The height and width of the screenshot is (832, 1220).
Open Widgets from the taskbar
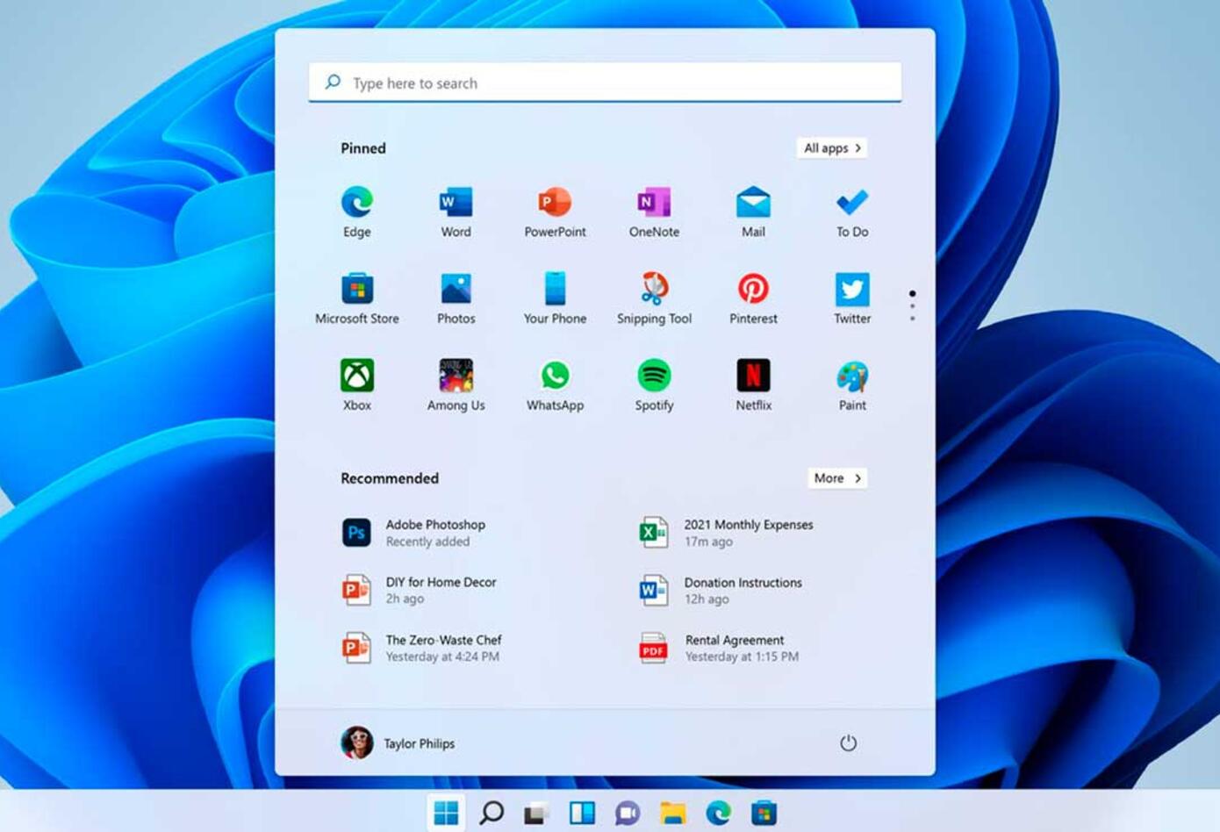point(582,813)
